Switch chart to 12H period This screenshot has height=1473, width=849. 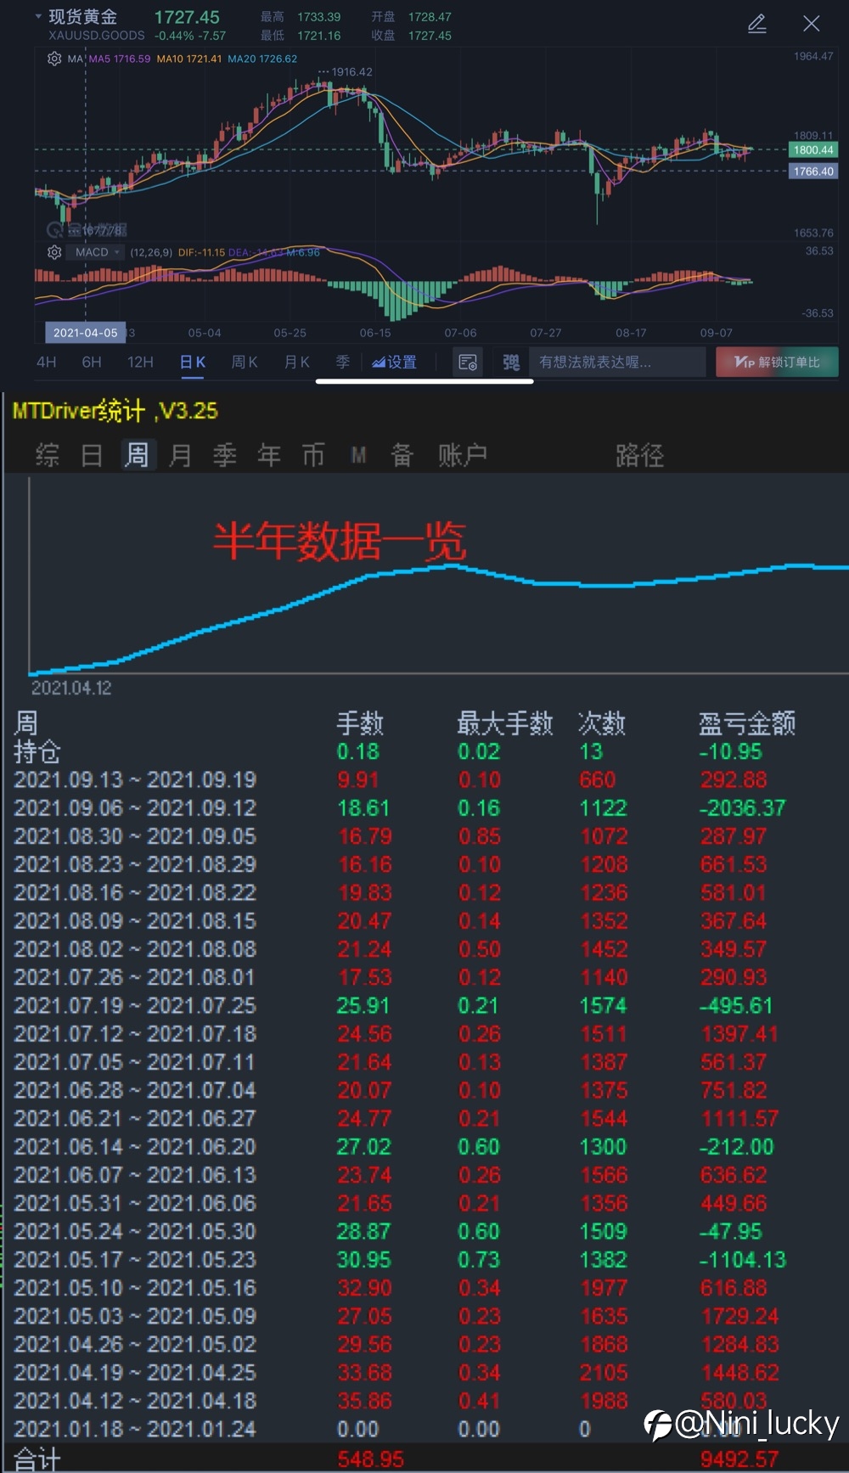click(x=140, y=363)
